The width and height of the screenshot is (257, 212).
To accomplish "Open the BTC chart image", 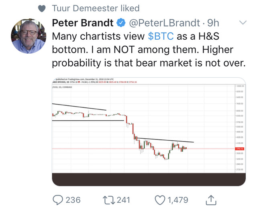I will tap(149, 131).
